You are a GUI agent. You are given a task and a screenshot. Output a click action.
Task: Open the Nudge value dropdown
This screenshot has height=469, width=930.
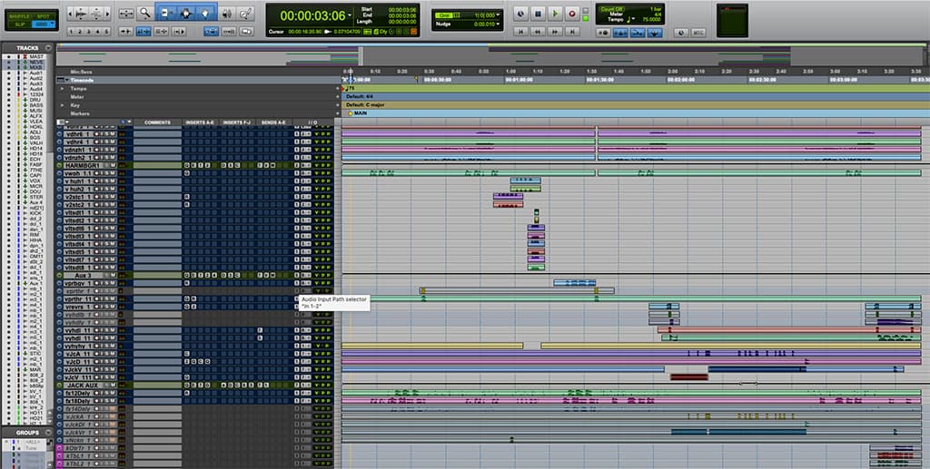pos(498,24)
